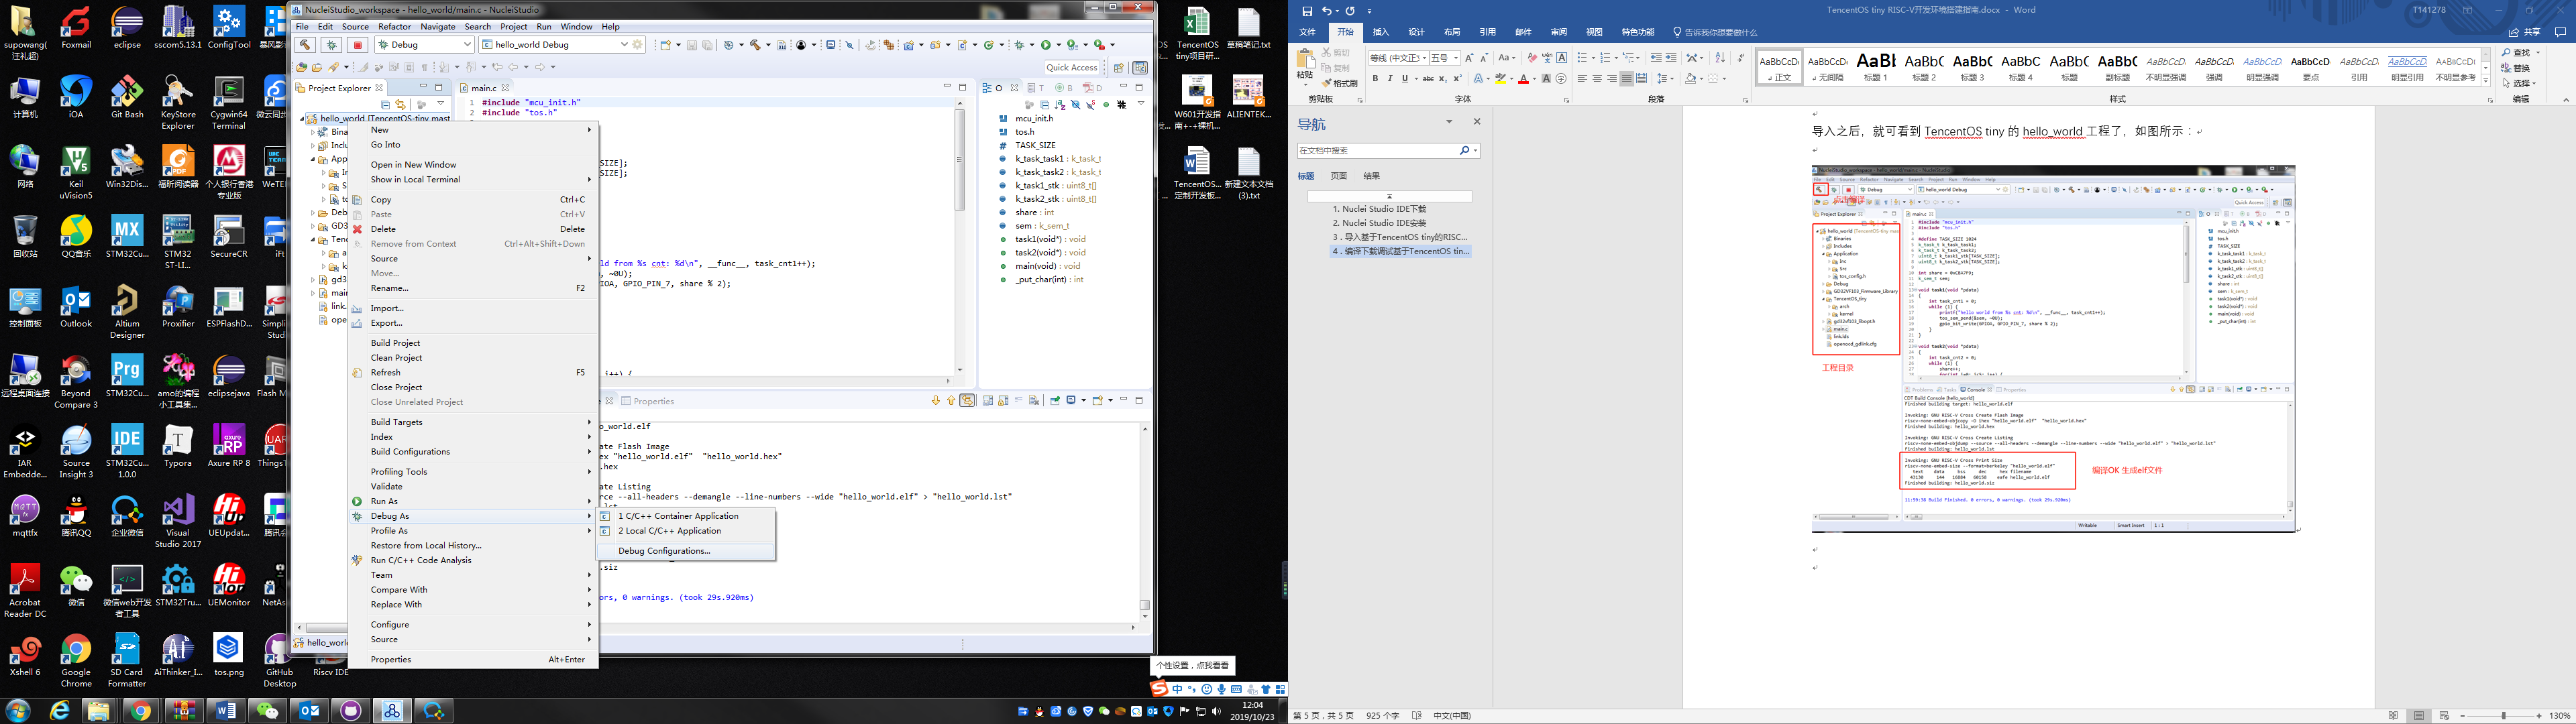Open the font size dropdown in Word
This screenshot has width=2576, height=724.
tap(1456, 58)
